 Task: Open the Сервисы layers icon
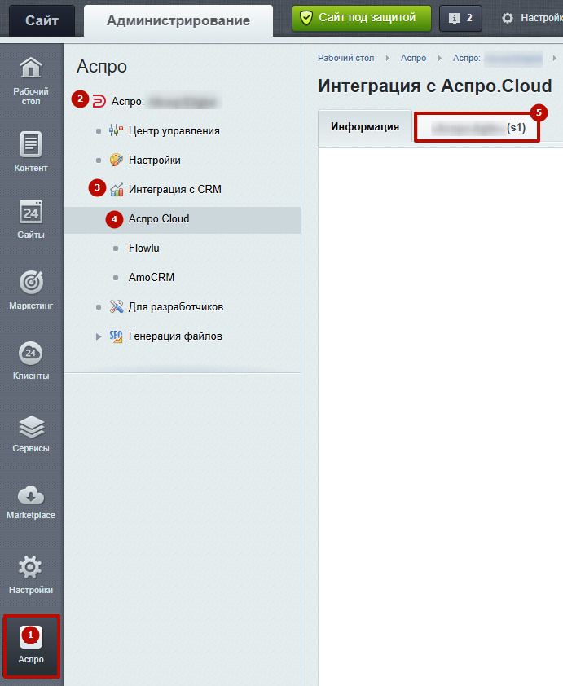tap(31, 433)
